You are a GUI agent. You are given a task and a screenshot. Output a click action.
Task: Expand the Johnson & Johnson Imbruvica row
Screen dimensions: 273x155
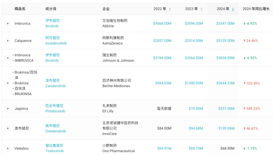coord(8,58)
